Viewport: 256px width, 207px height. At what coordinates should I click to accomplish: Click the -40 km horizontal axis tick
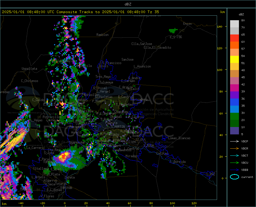21,203
